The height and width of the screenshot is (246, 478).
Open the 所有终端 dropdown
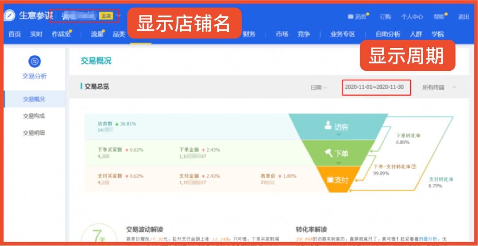pyautogui.click(x=439, y=88)
